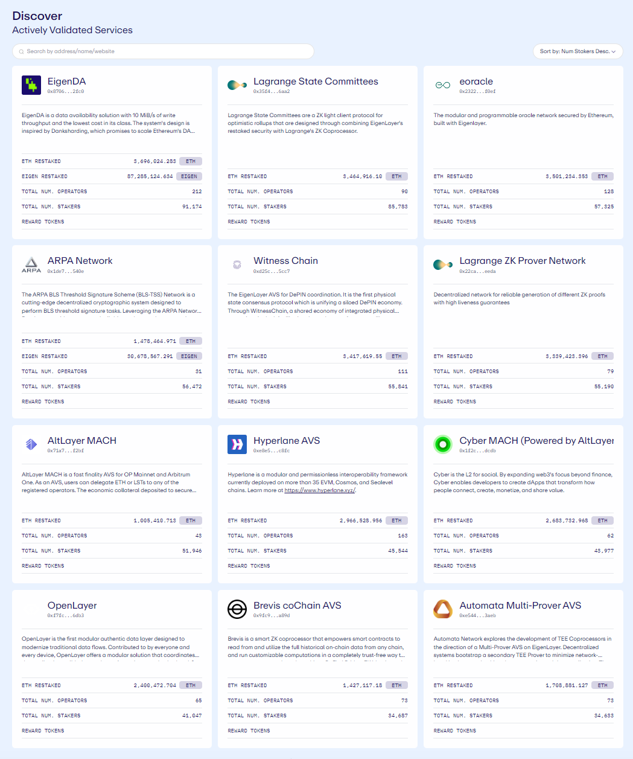Click the ARPA Network EIGEN token badge
633x759 pixels.
coord(190,356)
